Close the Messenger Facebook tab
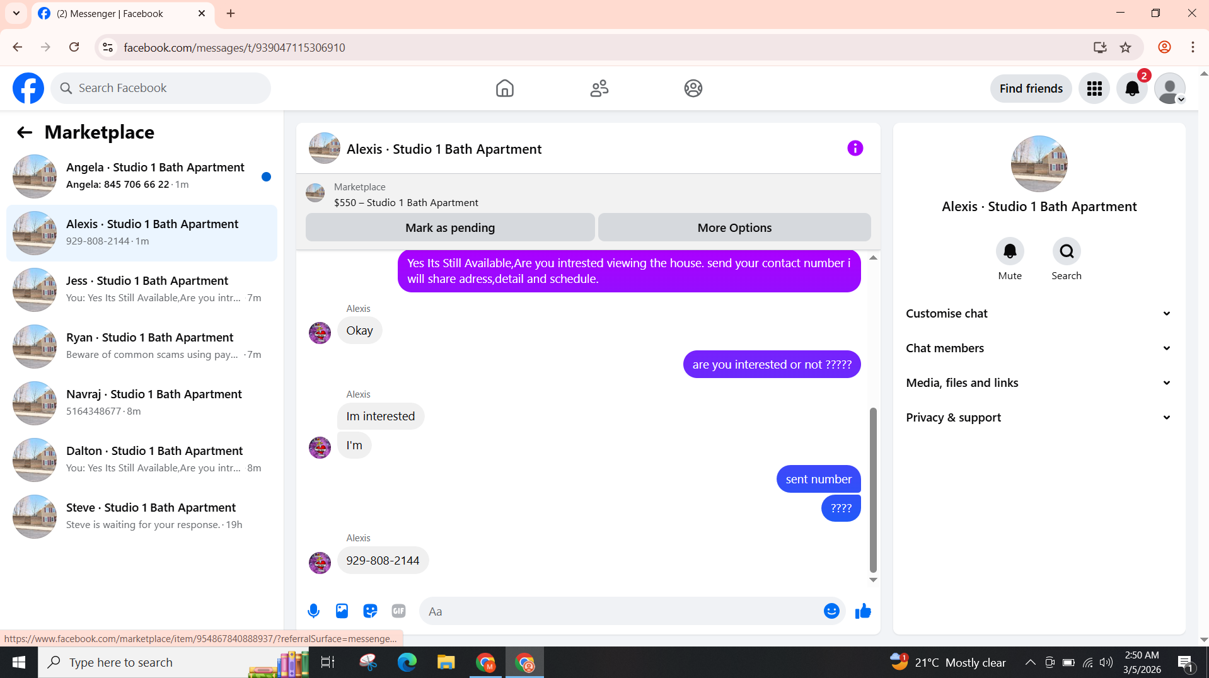The width and height of the screenshot is (1209, 678). click(202, 13)
